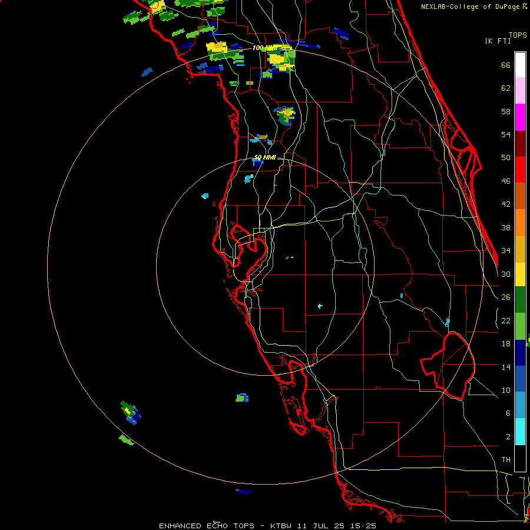
Task: Click the white swatch in the tops legend
Action: pyautogui.click(x=520, y=65)
